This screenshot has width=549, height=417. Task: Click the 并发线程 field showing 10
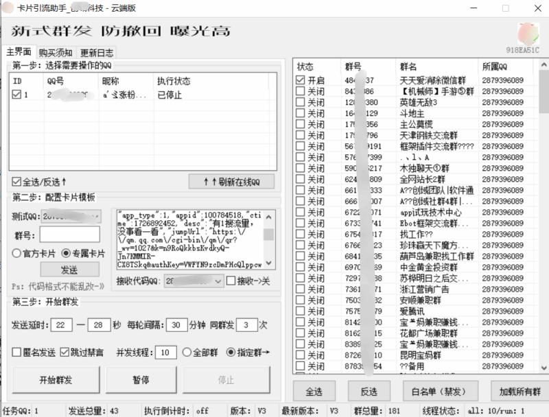pos(165,353)
